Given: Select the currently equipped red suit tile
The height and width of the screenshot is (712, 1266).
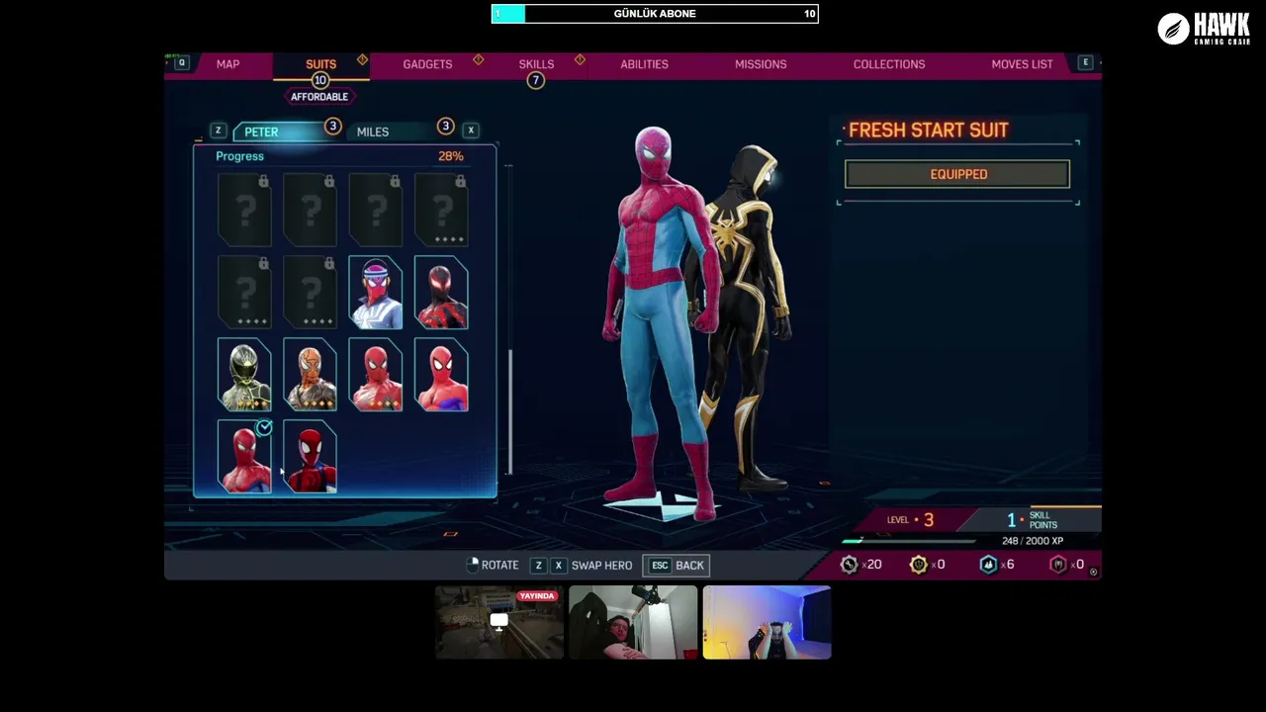Looking at the screenshot, I should point(244,457).
